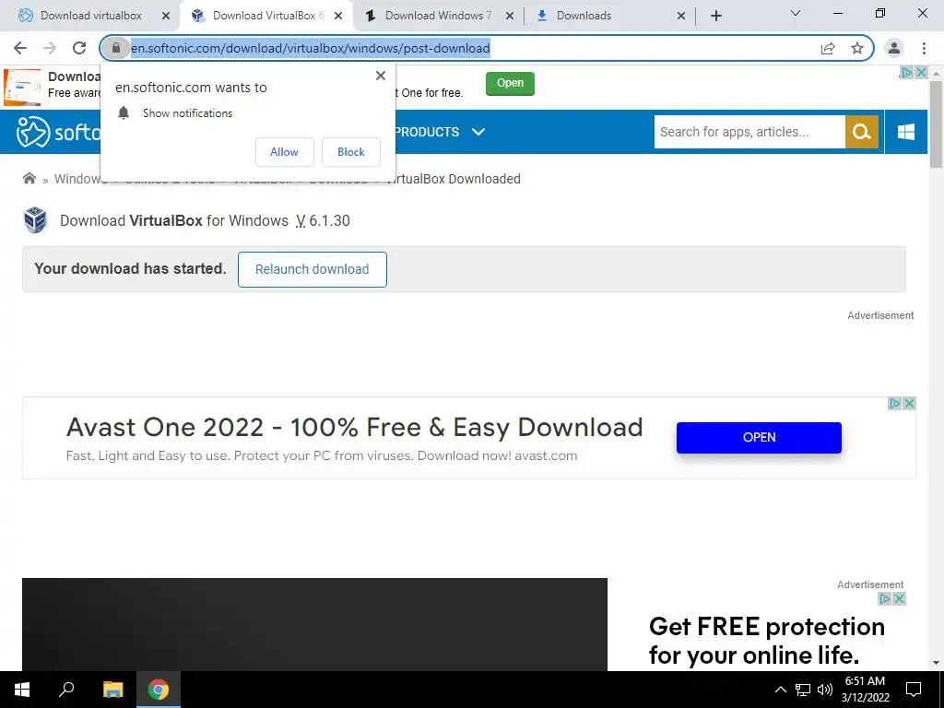Click the Avast One 2022 ad headline
The image size is (944, 708).
pyautogui.click(x=355, y=428)
